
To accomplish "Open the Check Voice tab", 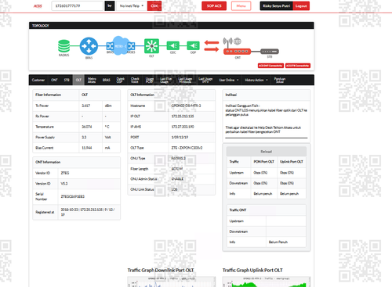I will click(x=135, y=80).
